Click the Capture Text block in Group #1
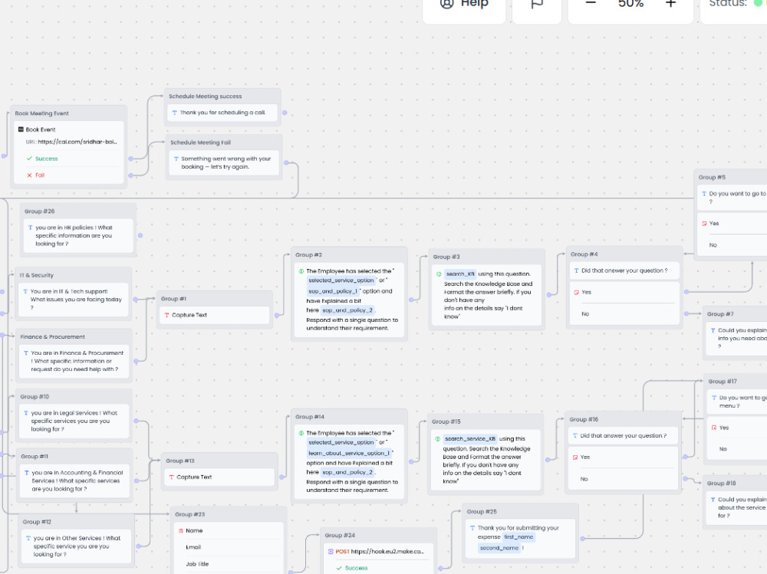Screen dimensions: 767x574 (x=214, y=316)
